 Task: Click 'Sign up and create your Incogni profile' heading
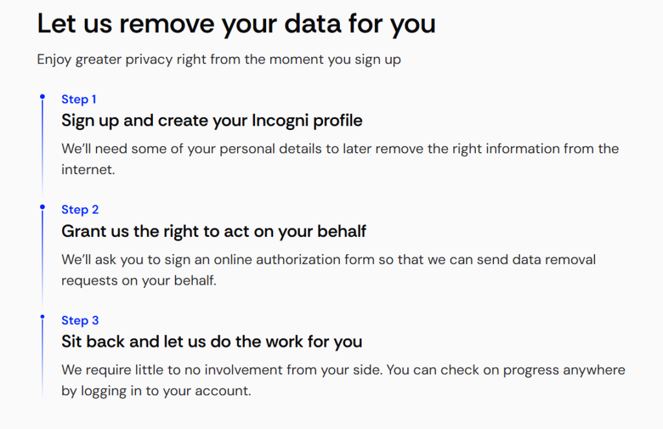212,121
